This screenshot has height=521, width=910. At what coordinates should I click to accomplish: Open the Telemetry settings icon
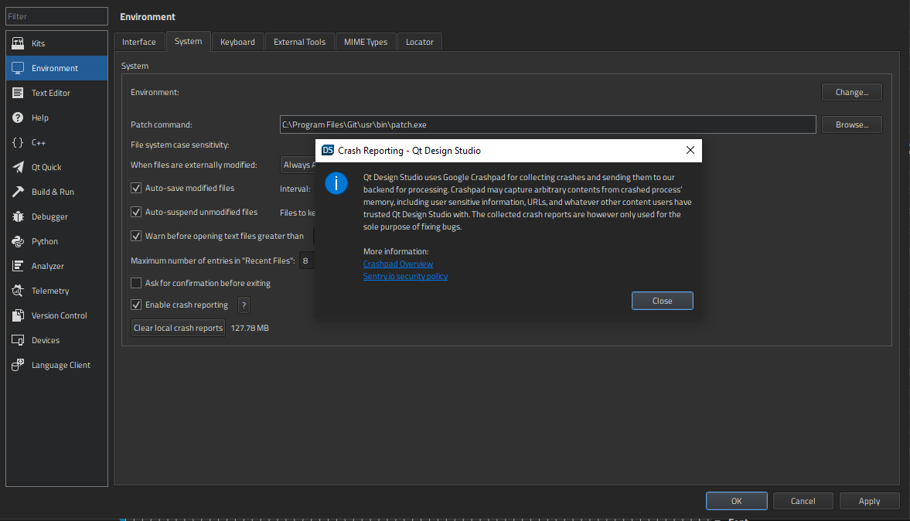point(18,291)
